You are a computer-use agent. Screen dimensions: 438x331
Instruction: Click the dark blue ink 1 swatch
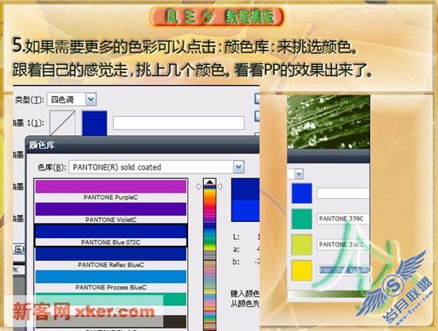point(95,123)
